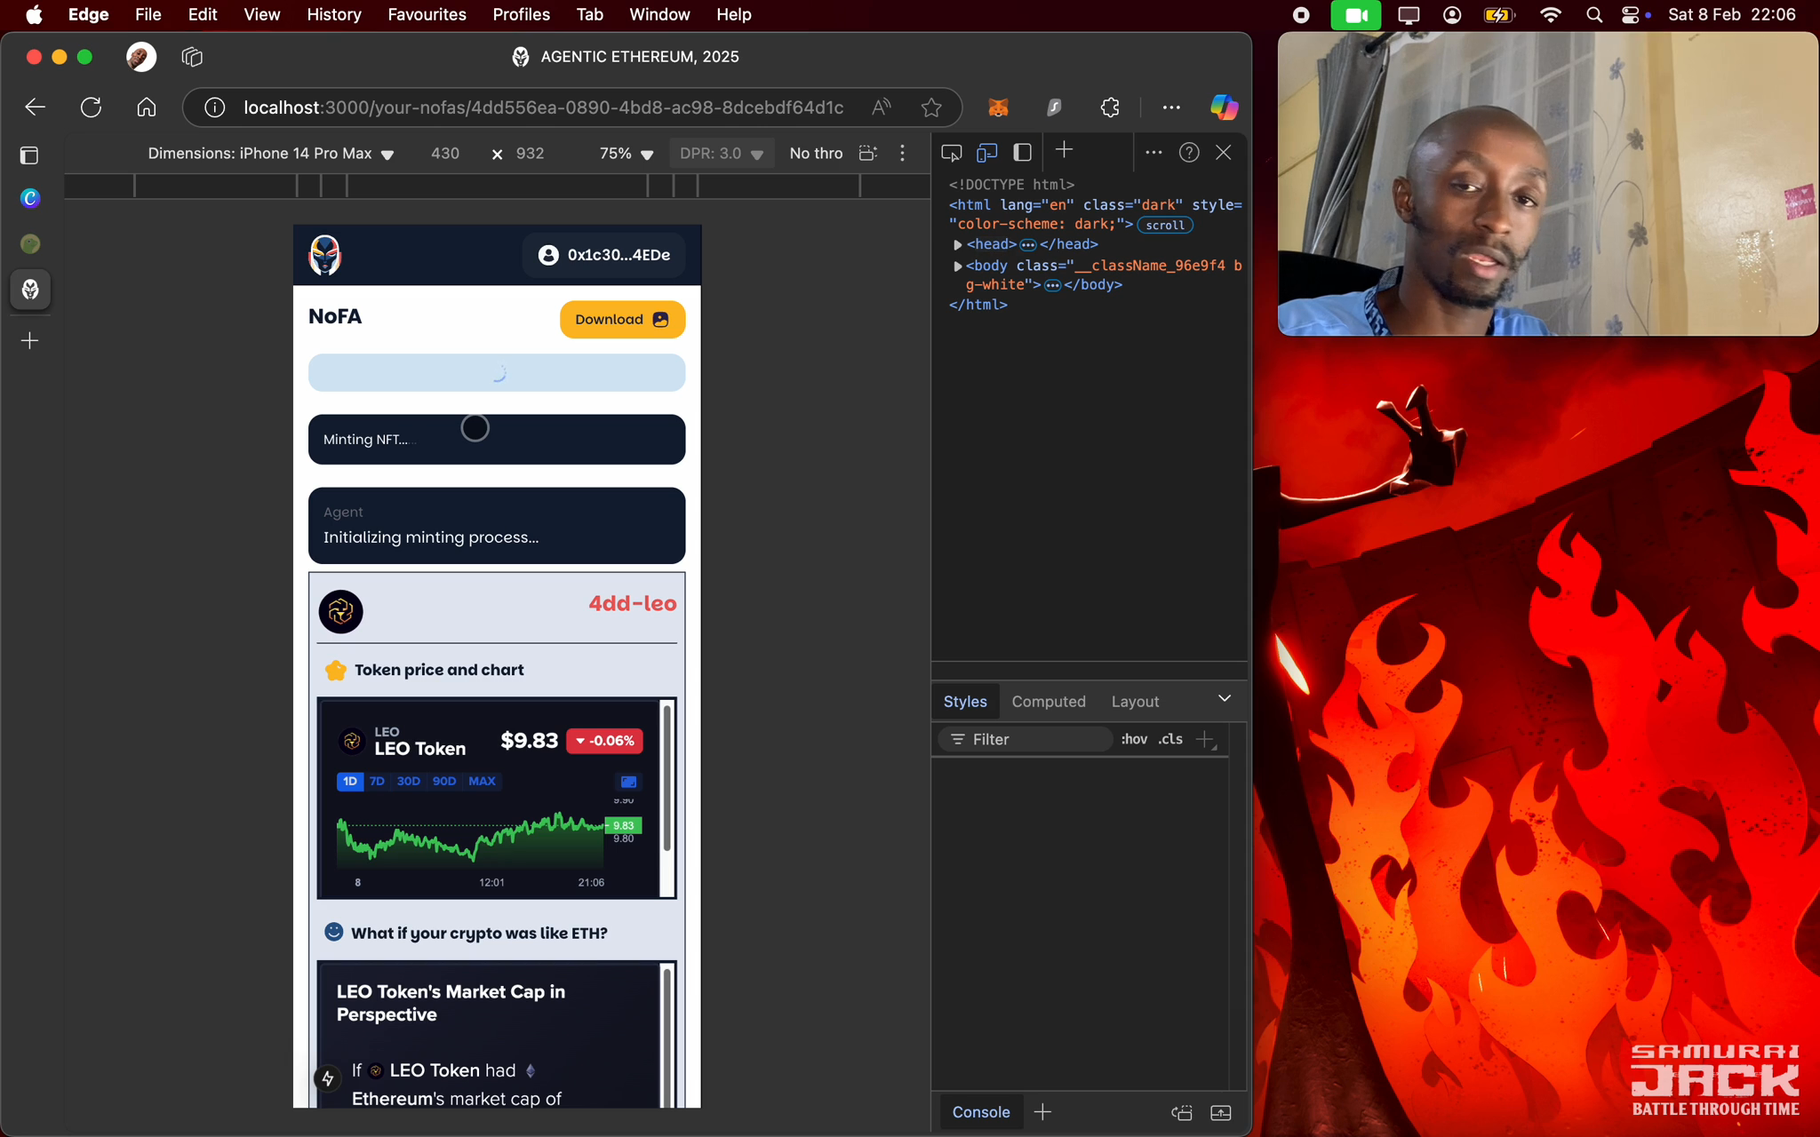This screenshot has height=1137, width=1820.
Task: Reload the page with refresh icon
Action: pyautogui.click(x=91, y=107)
